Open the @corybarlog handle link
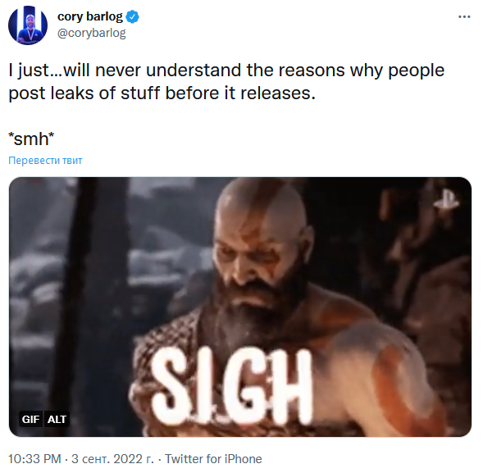 92,33
